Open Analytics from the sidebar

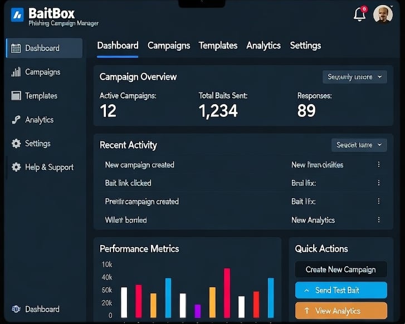39,120
